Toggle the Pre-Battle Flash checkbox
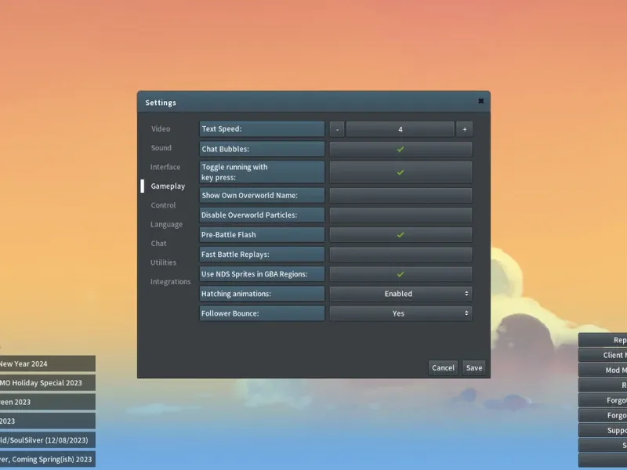The height and width of the screenshot is (470, 627). 400,234
